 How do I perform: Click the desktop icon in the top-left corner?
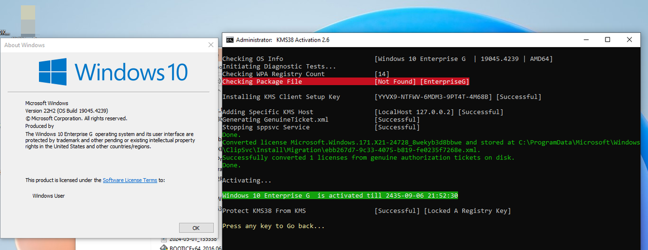(27, 21)
